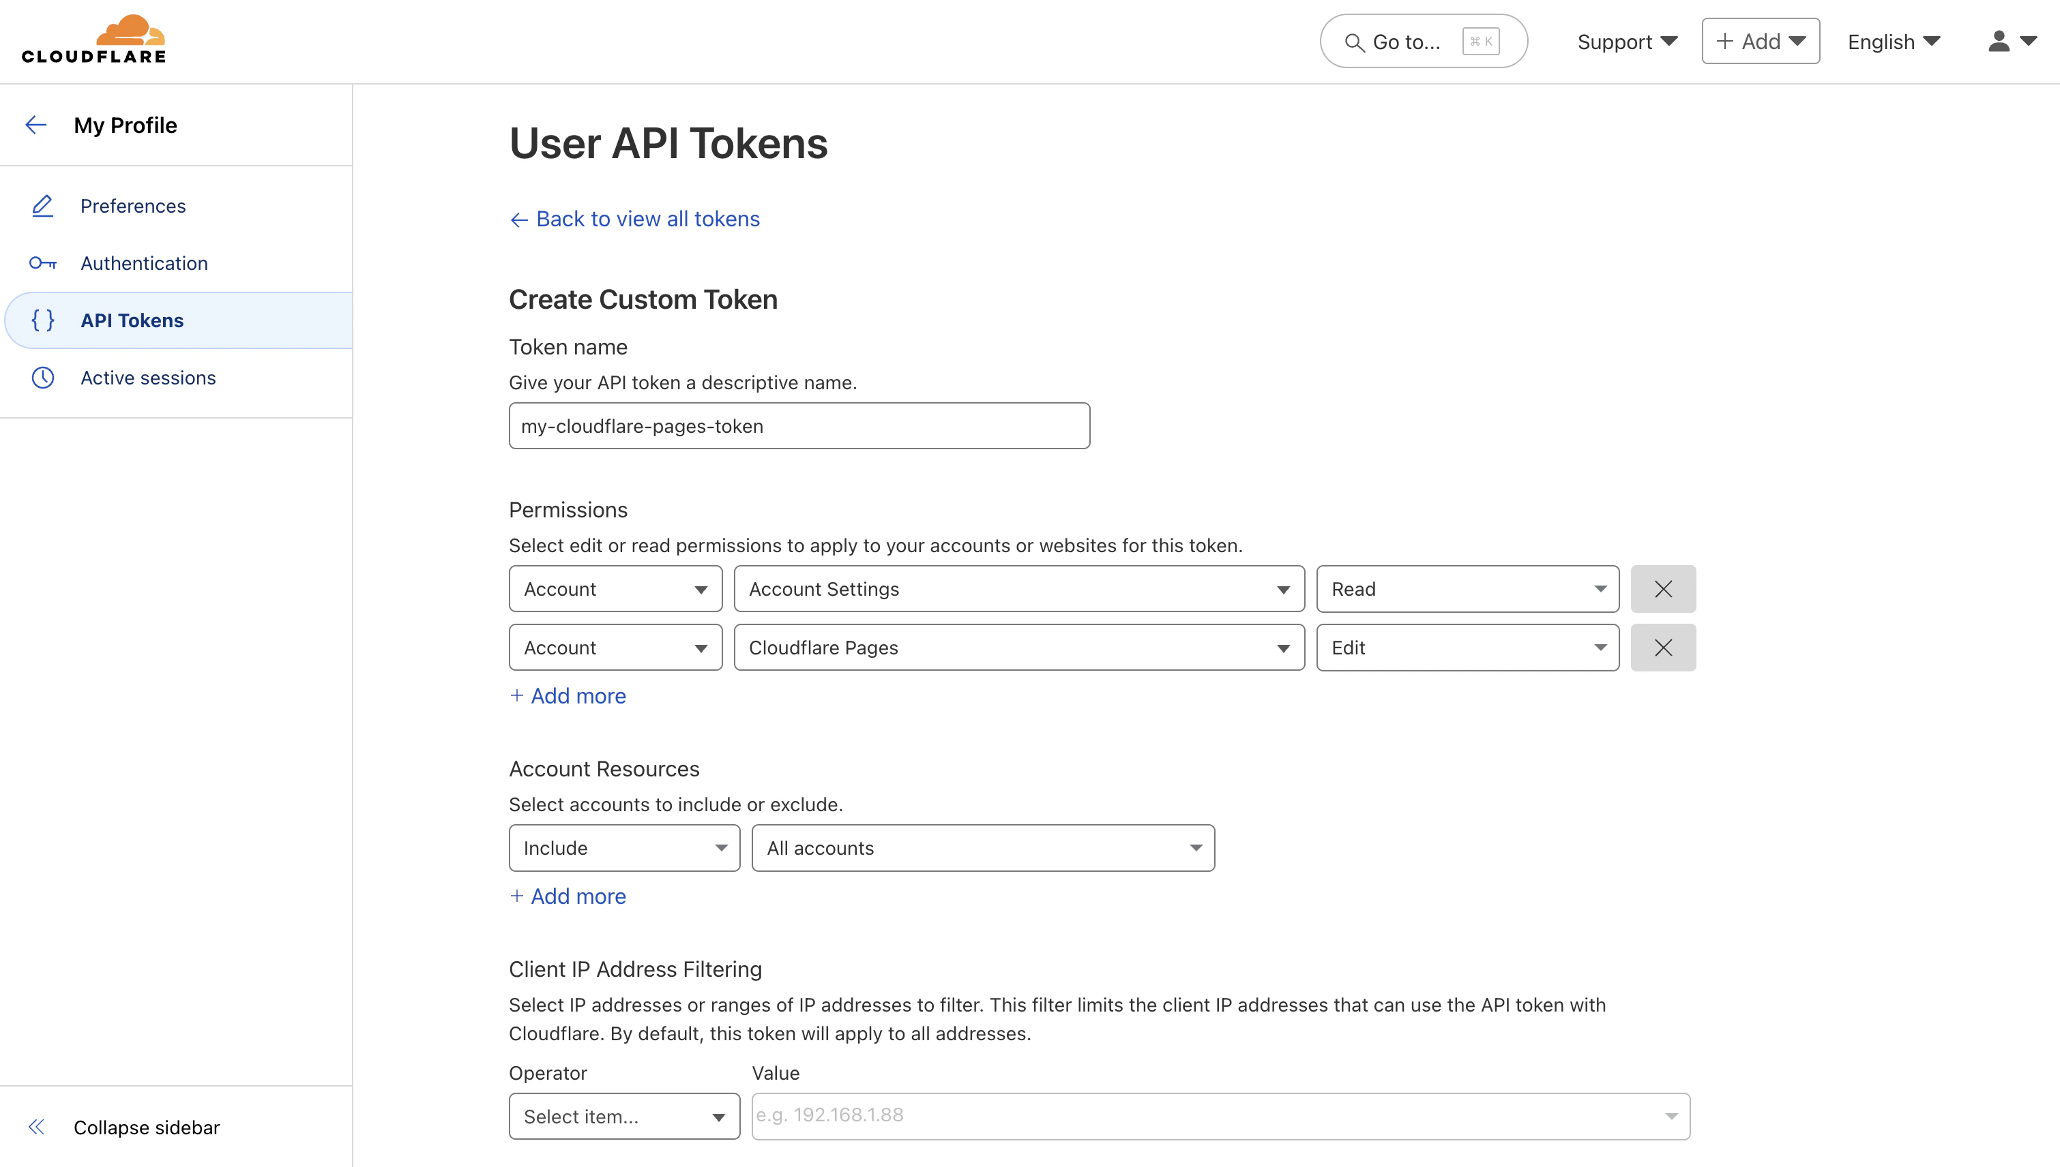Click the Collapse sidebar double-chevron icon
The width and height of the screenshot is (2060, 1167).
pos(37,1127)
